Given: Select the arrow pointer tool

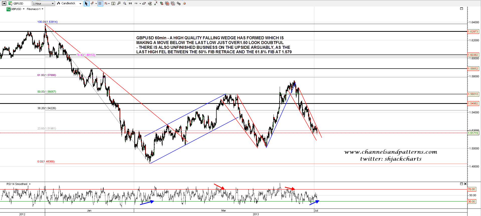Looking at the screenshot, I should pos(86,4).
